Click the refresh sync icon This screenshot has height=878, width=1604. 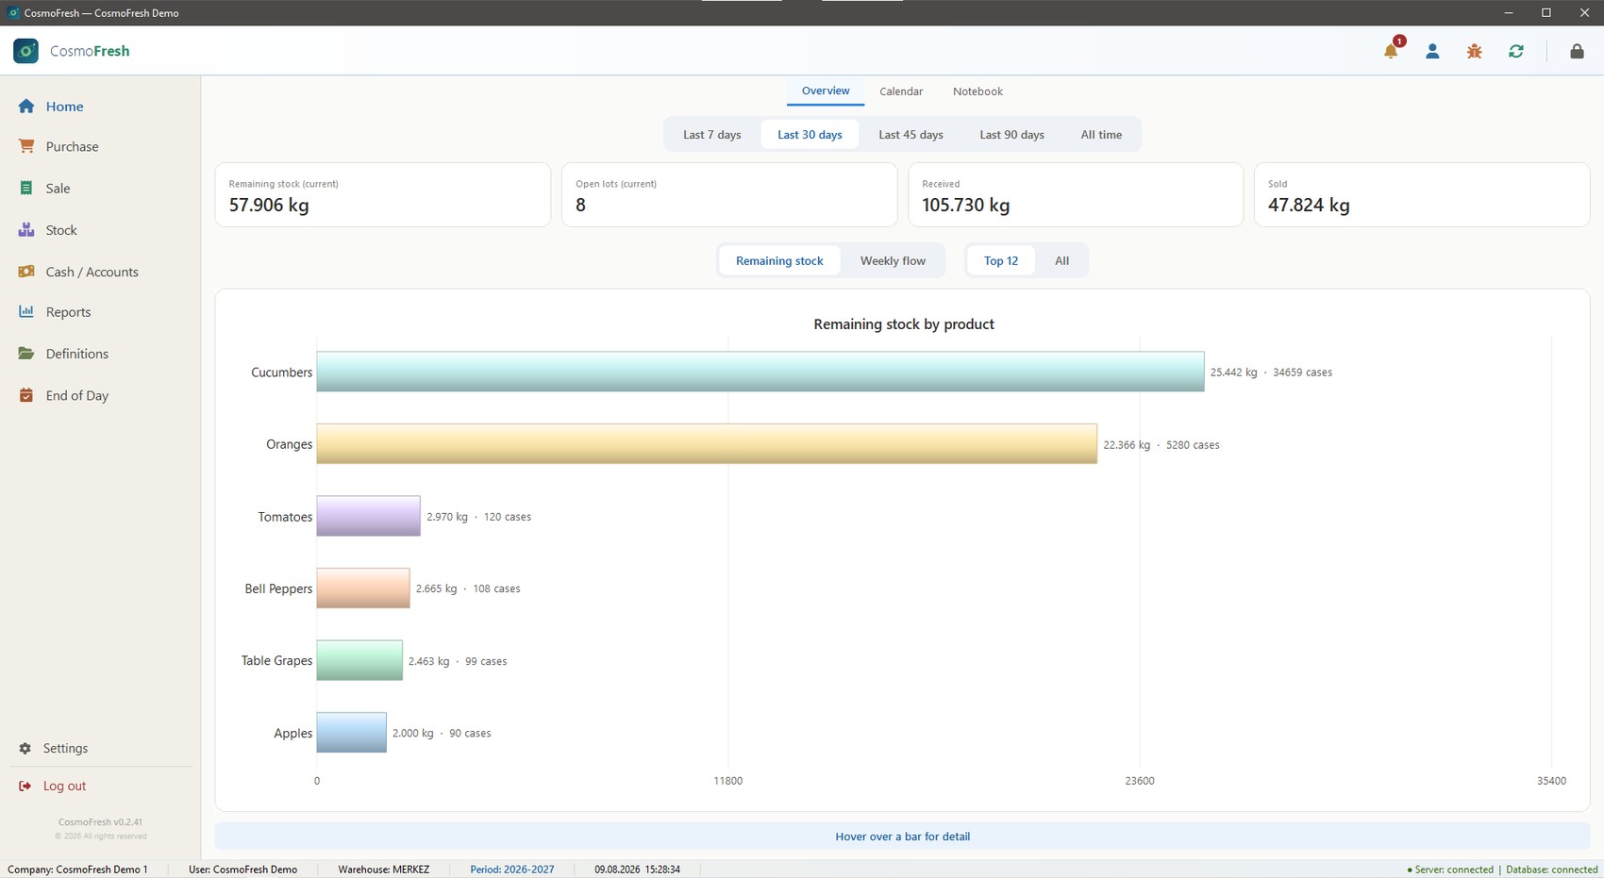coord(1516,51)
